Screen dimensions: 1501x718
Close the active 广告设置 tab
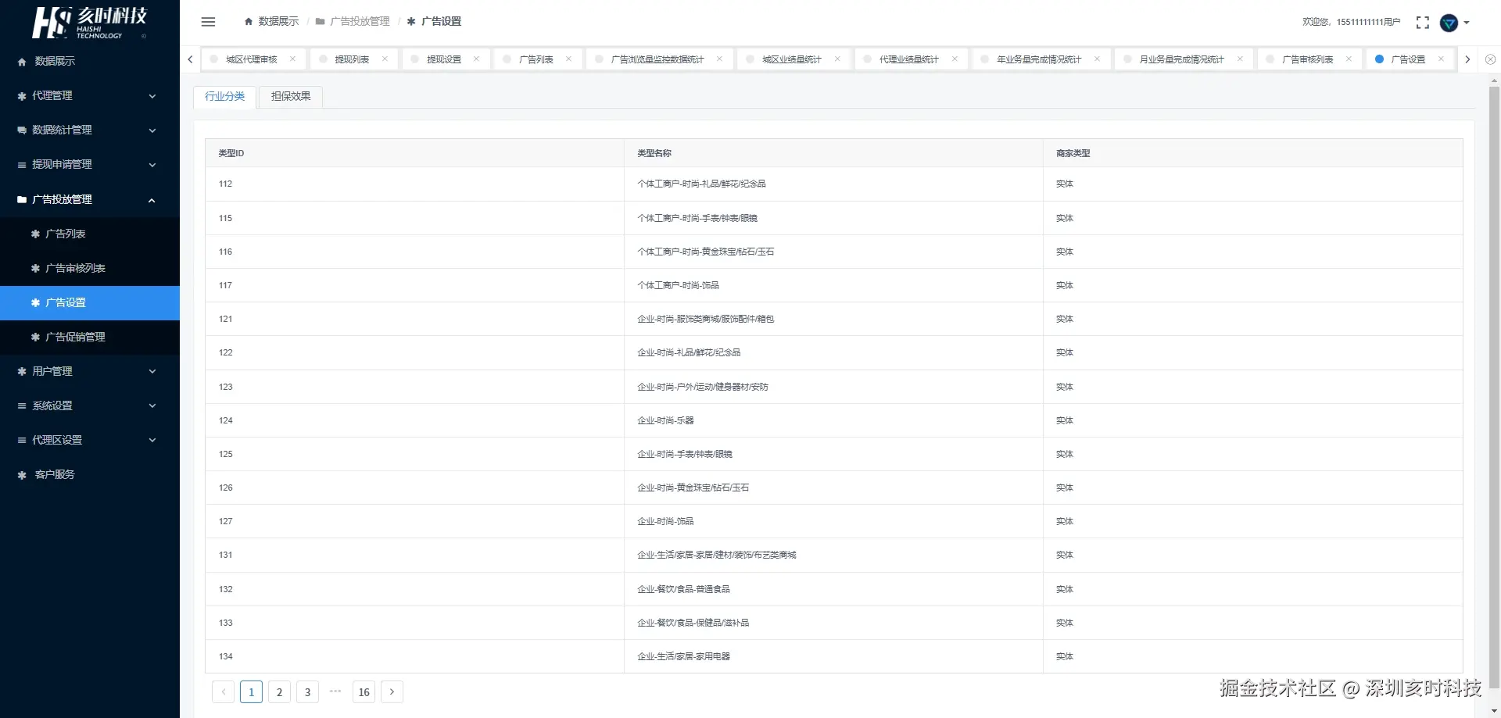(x=1441, y=59)
